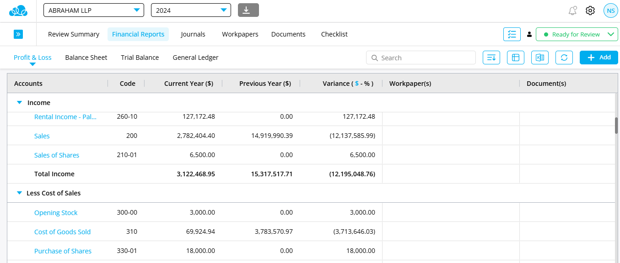Open the settings gear

590,11
